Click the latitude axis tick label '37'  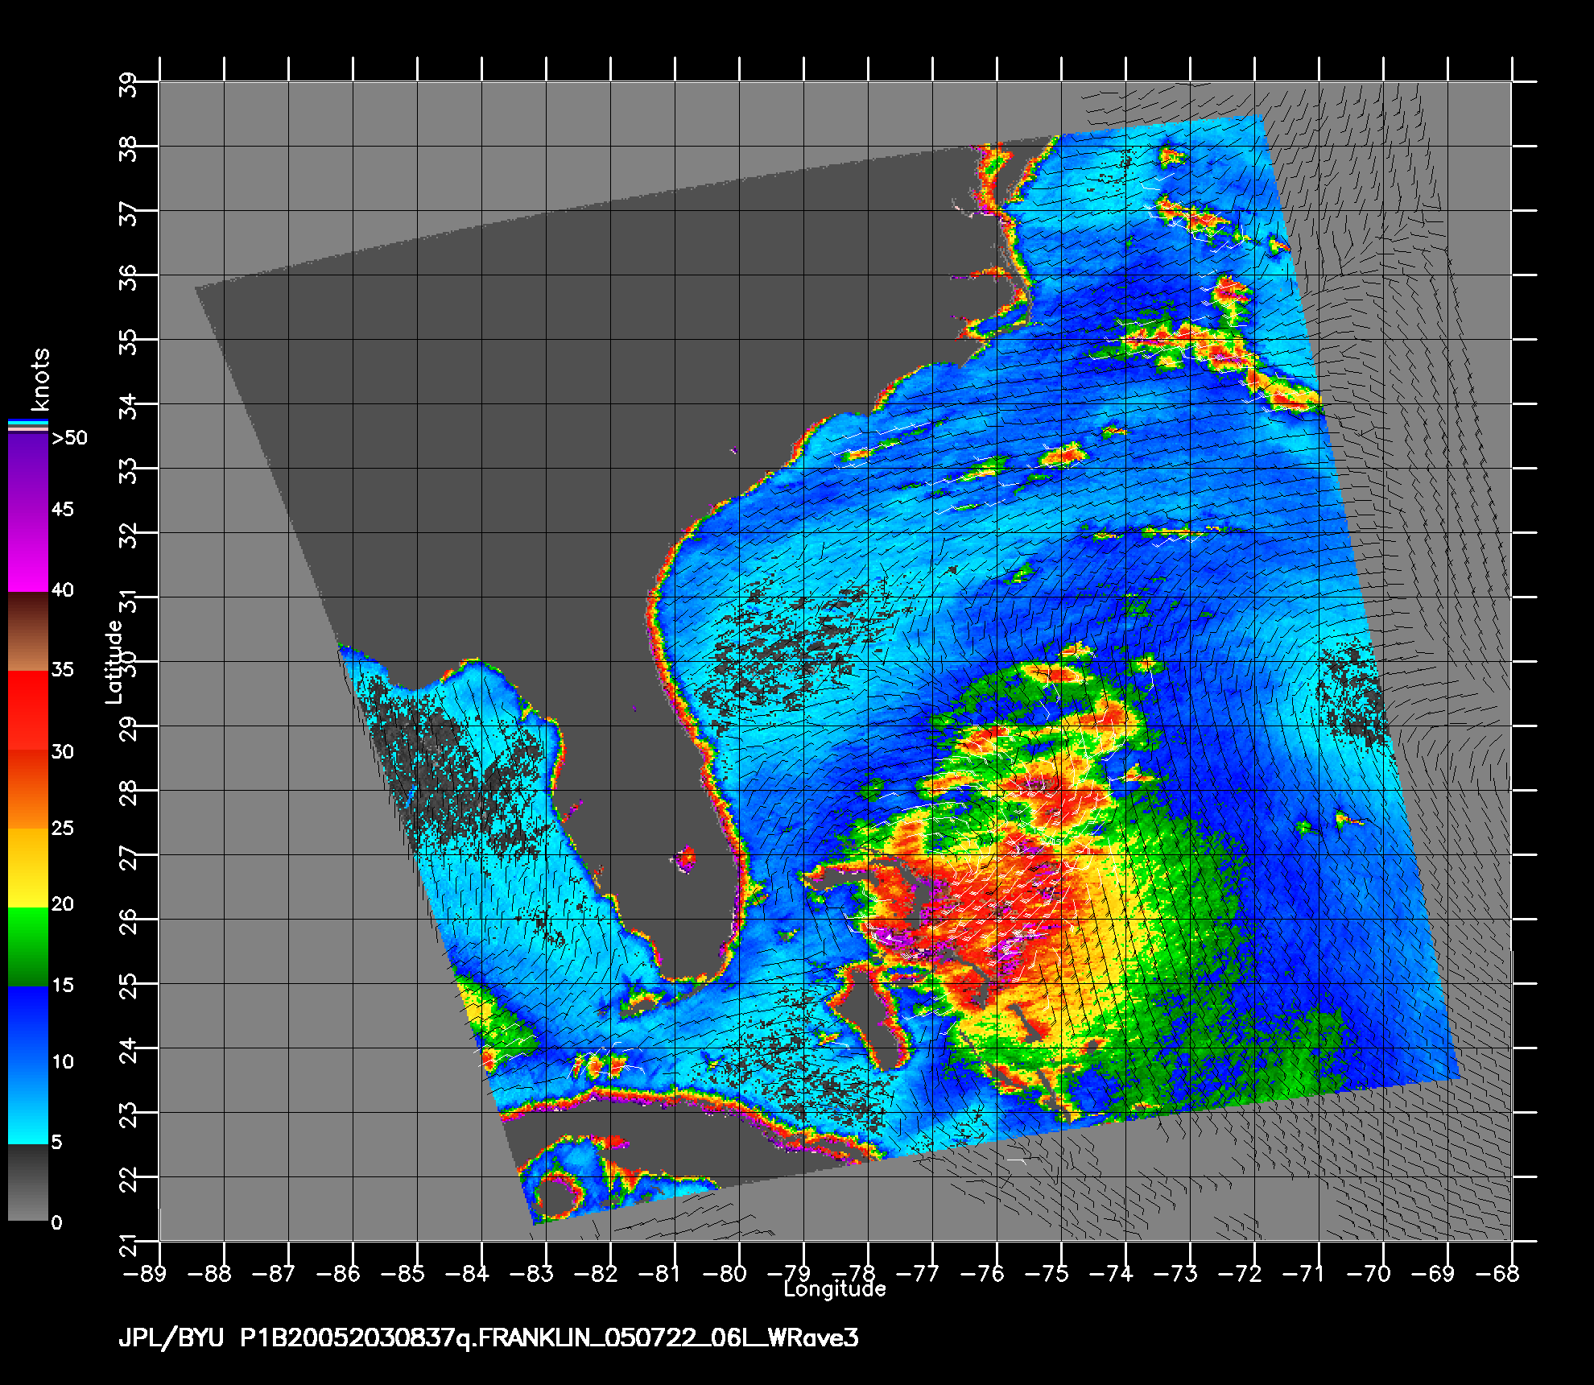pos(128,213)
